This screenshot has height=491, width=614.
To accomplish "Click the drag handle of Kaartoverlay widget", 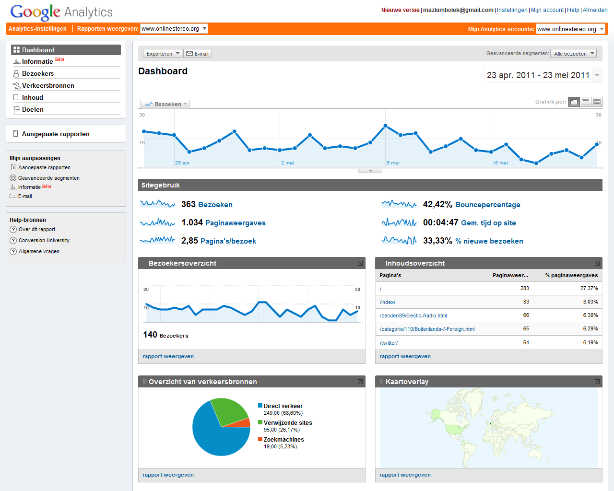I will pyautogui.click(x=382, y=382).
